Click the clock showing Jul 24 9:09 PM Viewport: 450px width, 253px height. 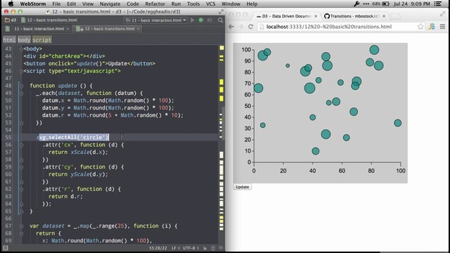(x=412, y=4)
